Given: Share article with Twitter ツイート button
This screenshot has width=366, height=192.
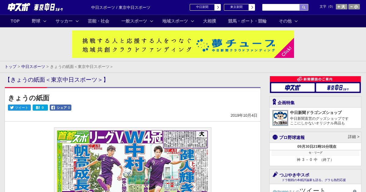Looking at the screenshot, I should [19, 108].
